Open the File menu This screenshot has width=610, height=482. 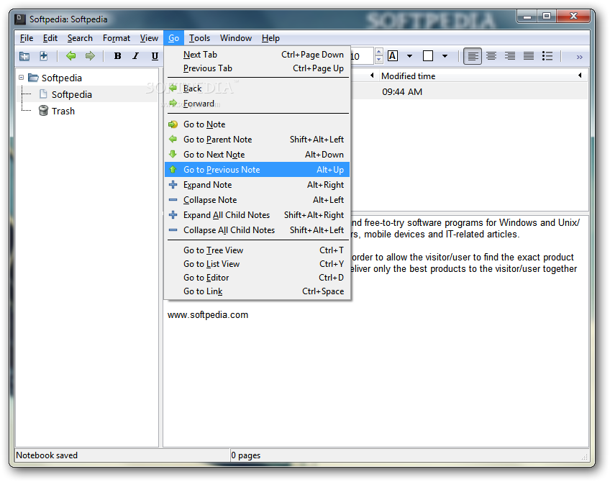pos(27,38)
